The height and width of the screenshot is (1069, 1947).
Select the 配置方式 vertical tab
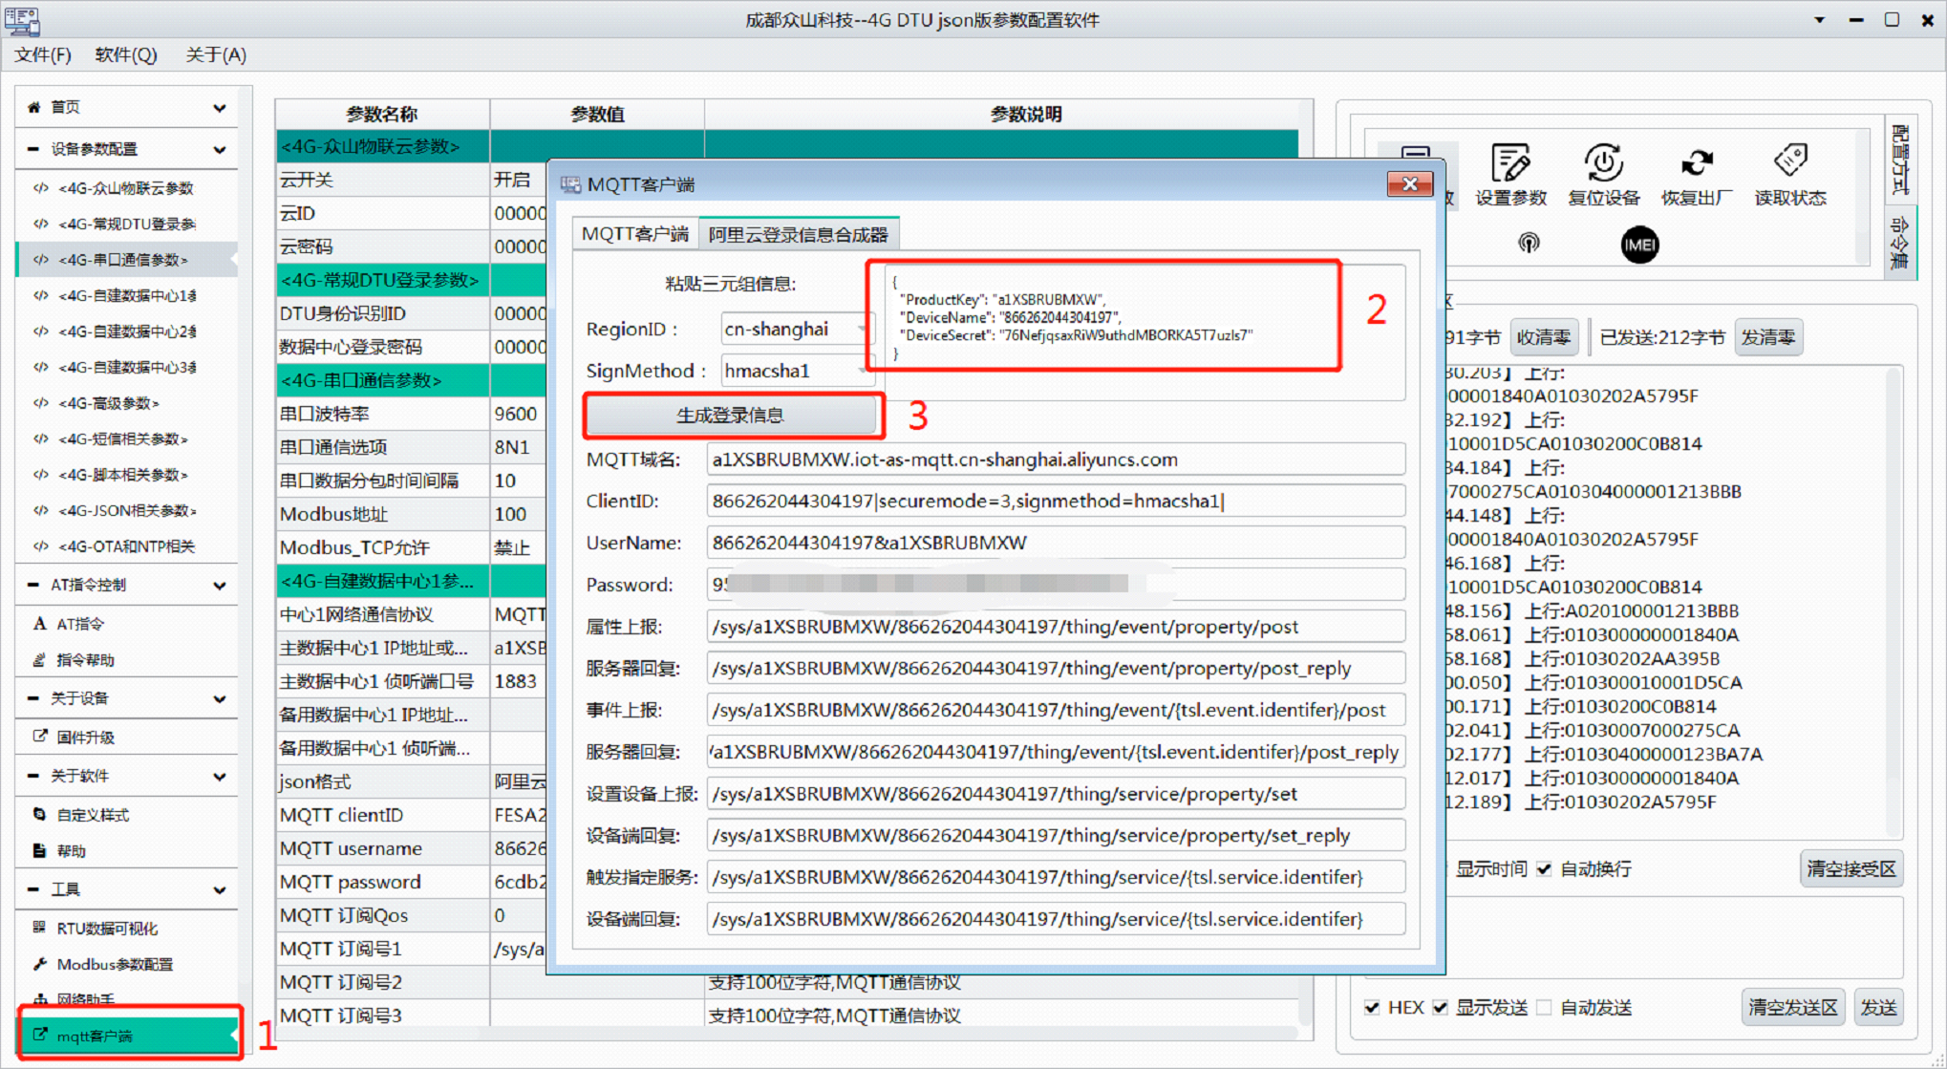[x=1900, y=158]
